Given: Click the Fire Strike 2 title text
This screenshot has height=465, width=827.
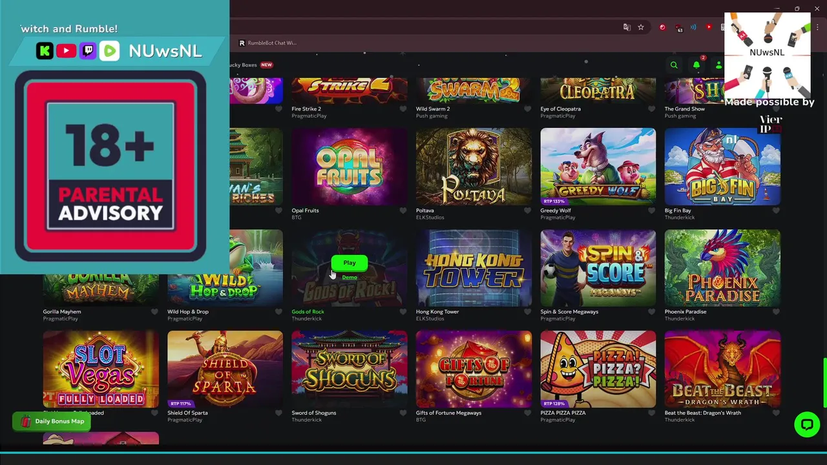Looking at the screenshot, I should click(306, 109).
